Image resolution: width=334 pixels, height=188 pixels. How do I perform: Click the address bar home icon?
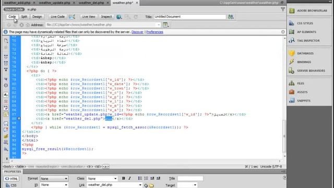coord(28,25)
